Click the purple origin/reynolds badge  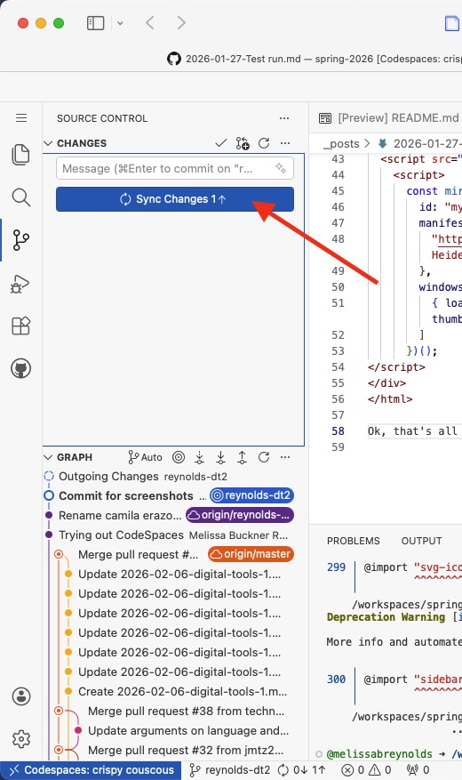coord(240,515)
